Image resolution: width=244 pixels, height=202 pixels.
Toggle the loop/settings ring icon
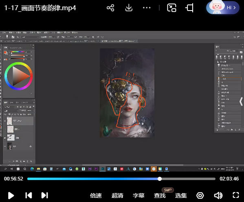200,195
